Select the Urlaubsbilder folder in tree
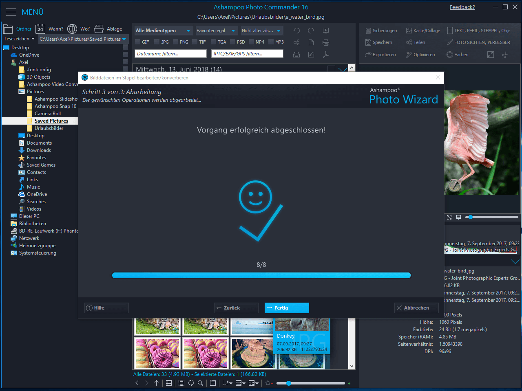Screen dimensions: 522x391 (49, 128)
